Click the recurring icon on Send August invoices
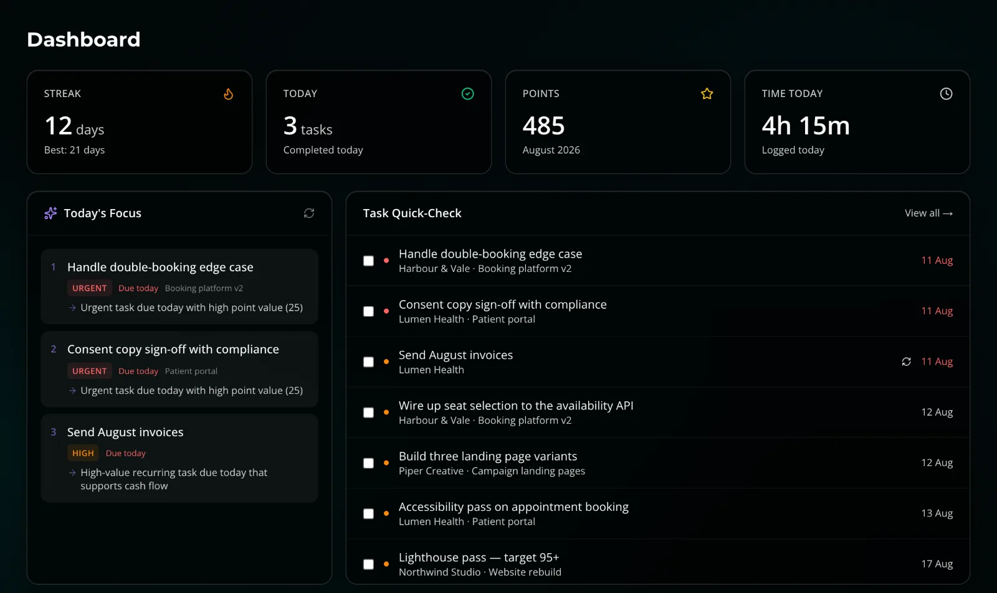 [x=907, y=362]
